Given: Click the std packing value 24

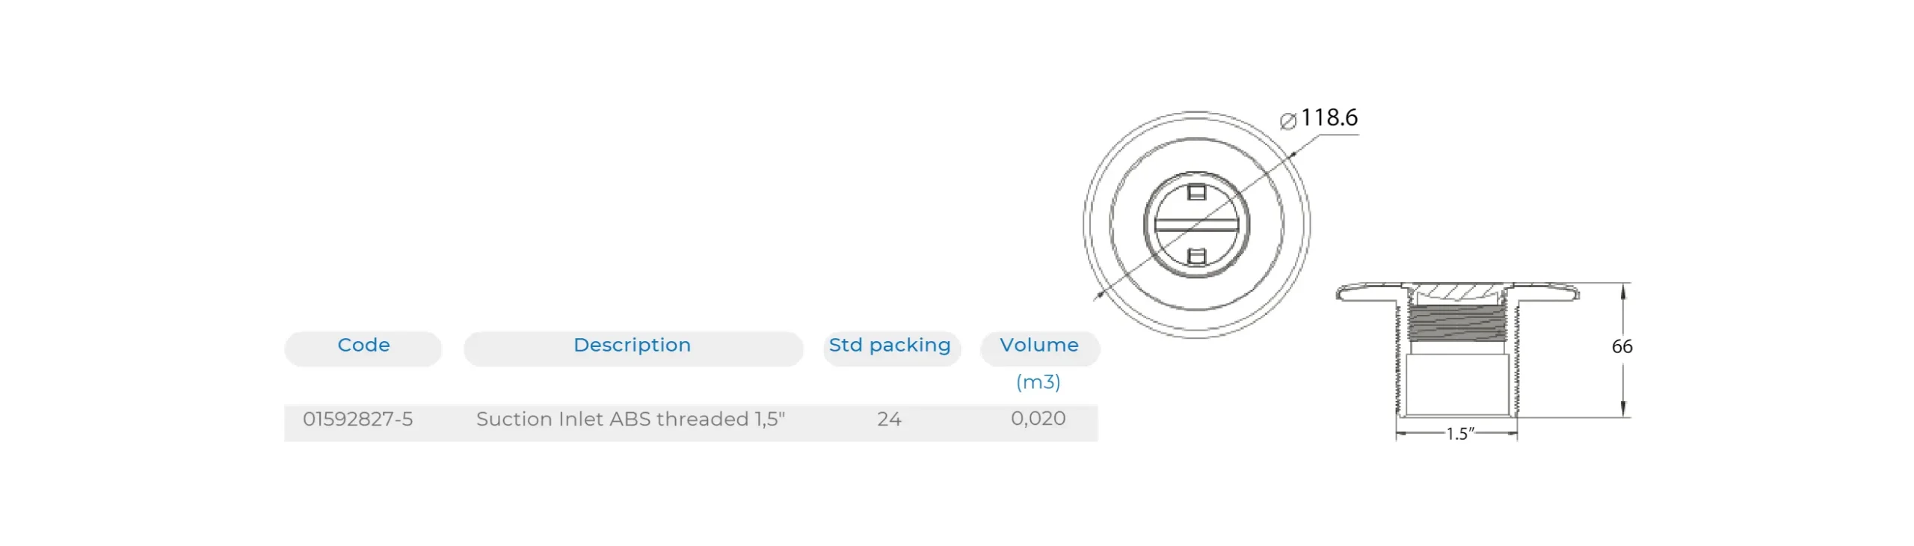Looking at the screenshot, I should click(889, 419).
